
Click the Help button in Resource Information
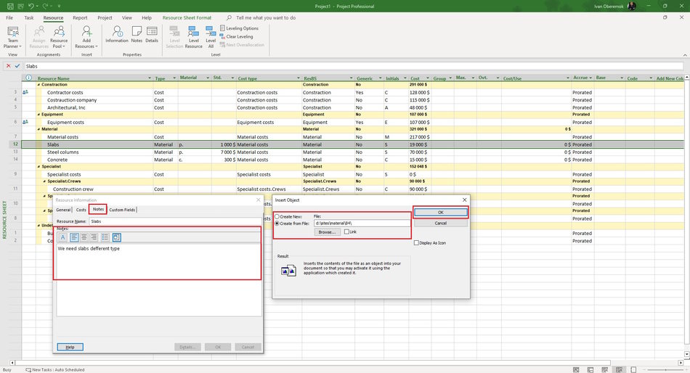tap(70, 347)
